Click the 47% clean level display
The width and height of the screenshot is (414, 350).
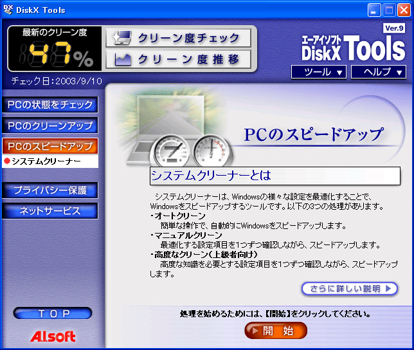click(x=55, y=48)
